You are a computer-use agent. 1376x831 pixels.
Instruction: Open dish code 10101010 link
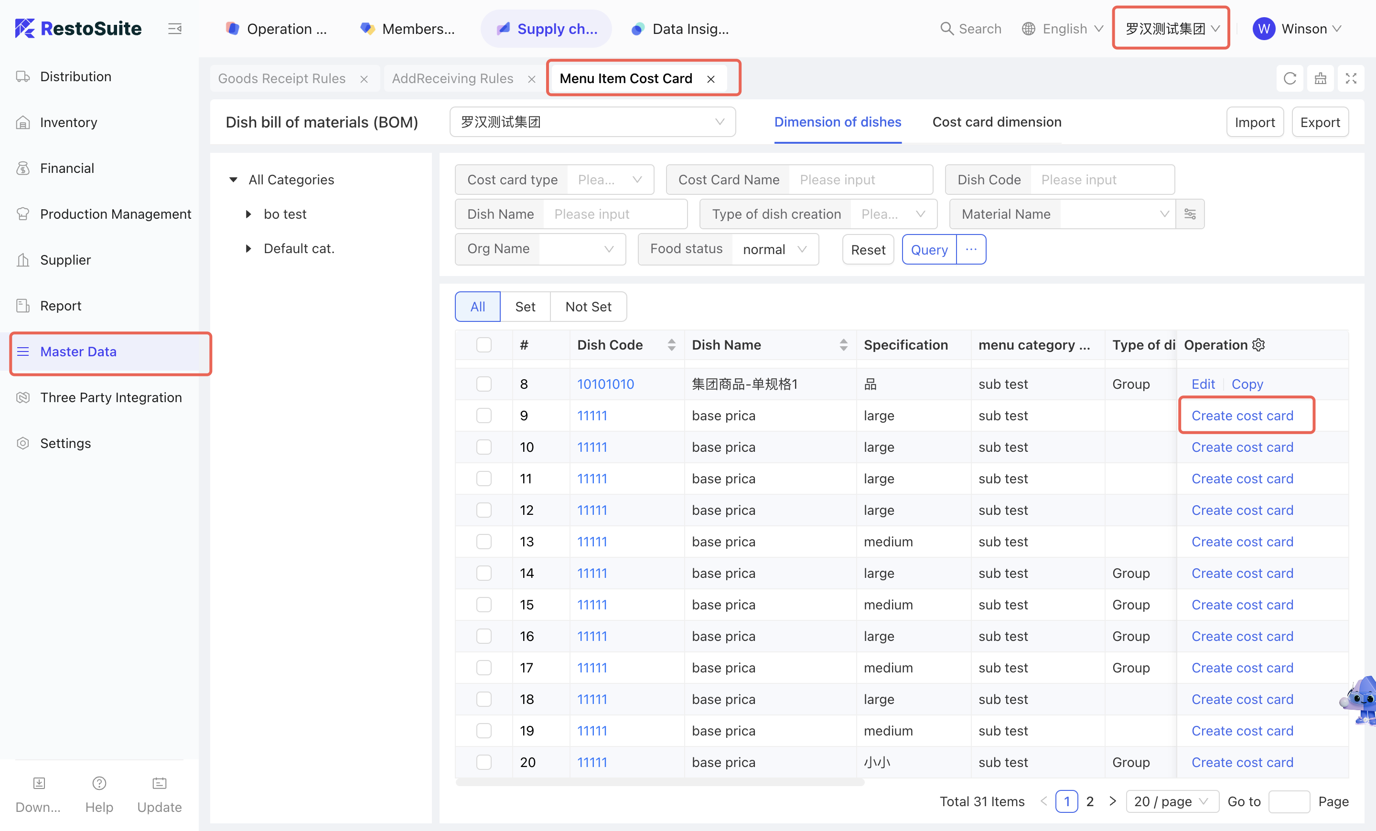(605, 384)
